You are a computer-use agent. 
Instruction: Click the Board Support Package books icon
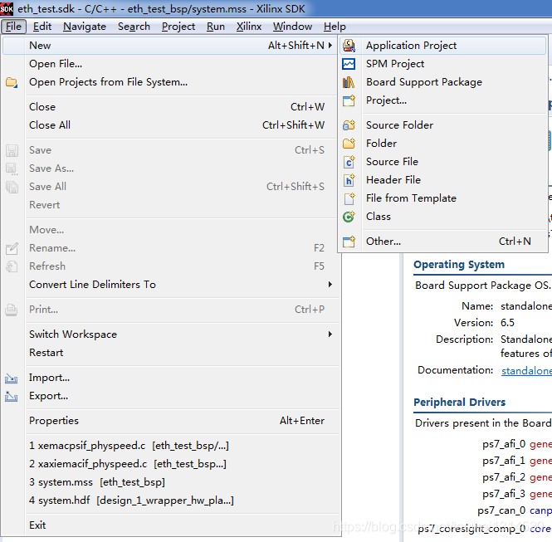pos(349,82)
